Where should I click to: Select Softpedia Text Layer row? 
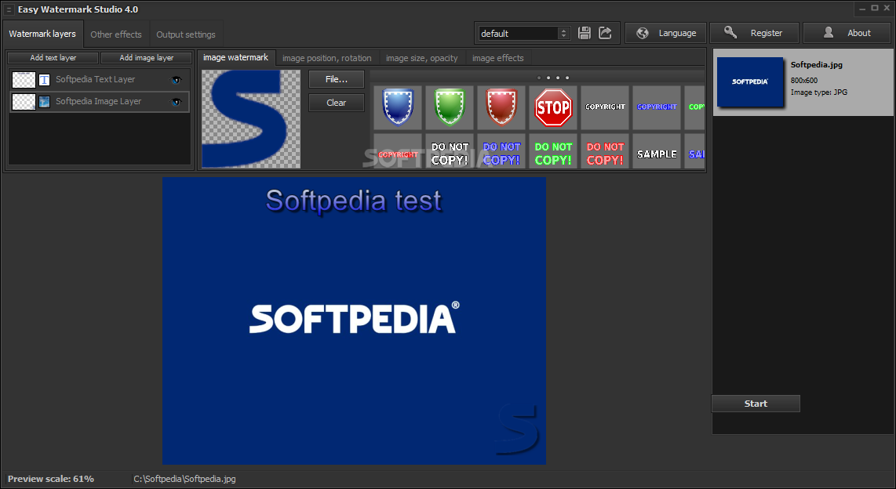pos(100,80)
